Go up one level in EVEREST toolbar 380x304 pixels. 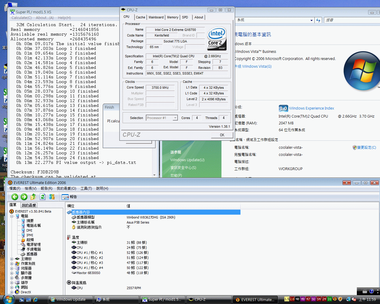coord(33,197)
